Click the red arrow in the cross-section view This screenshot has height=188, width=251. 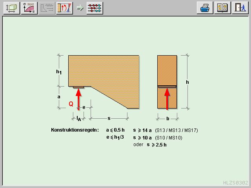[x=167, y=99]
